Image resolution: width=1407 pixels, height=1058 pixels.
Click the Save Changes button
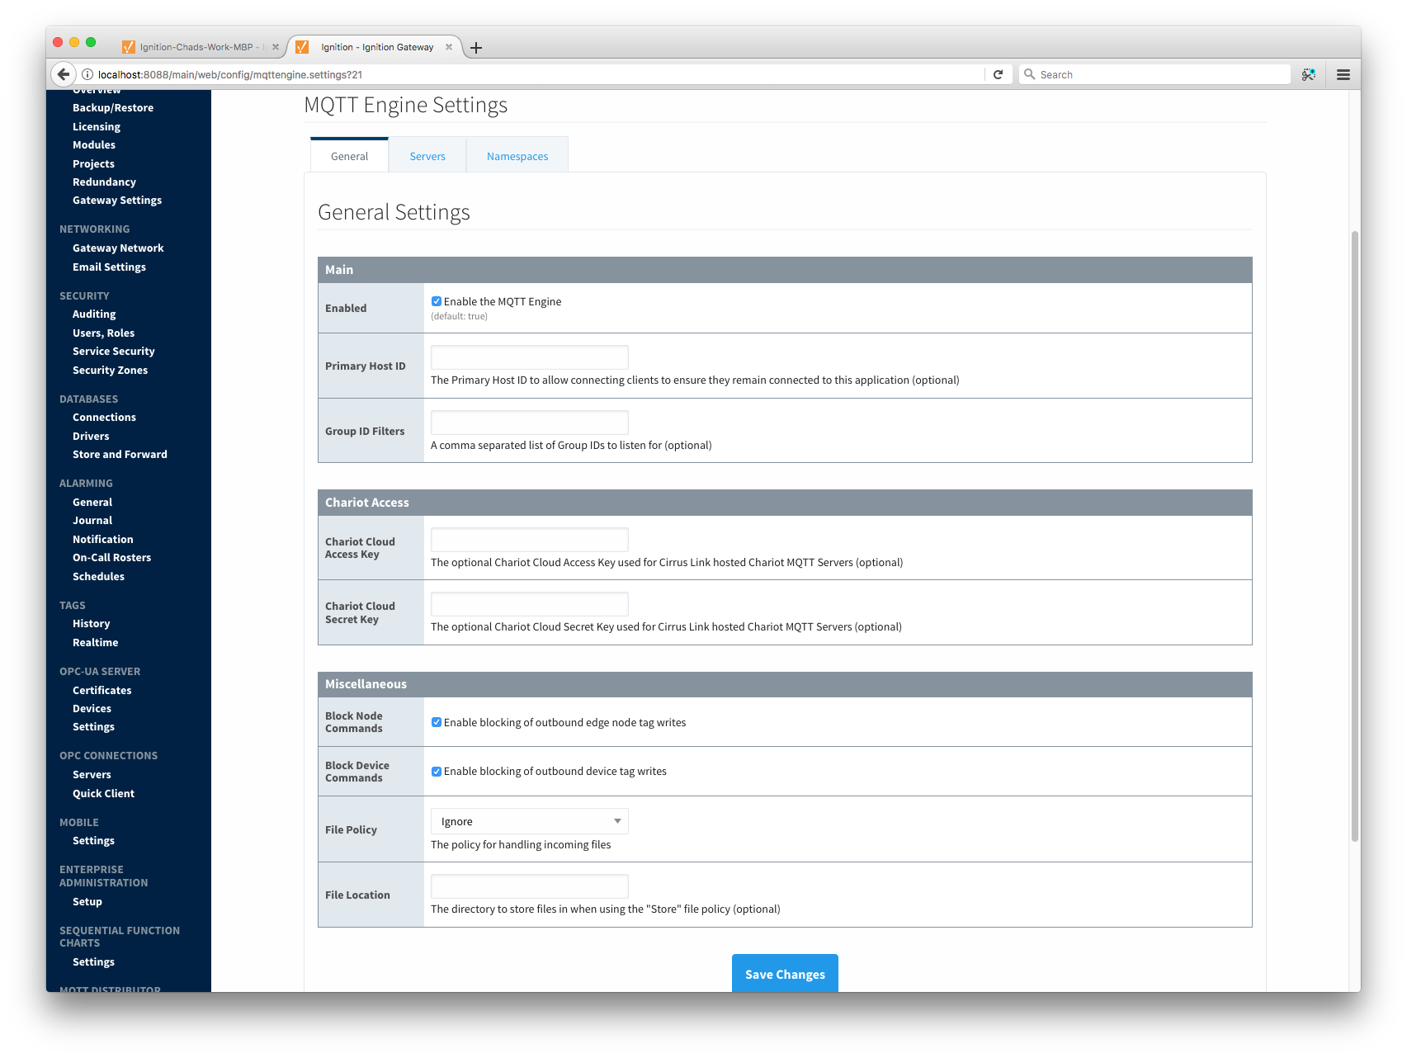click(x=785, y=974)
